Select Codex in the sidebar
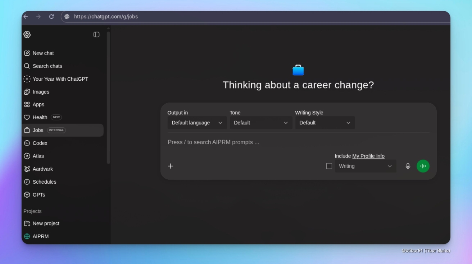Image resolution: width=472 pixels, height=264 pixels. pyautogui.click(x=40, y=143)
